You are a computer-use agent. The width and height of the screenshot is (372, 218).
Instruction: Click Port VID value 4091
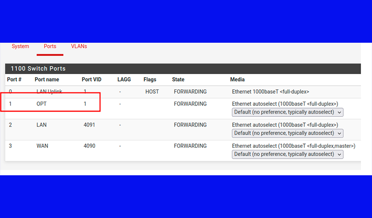(x=89, y=125)
